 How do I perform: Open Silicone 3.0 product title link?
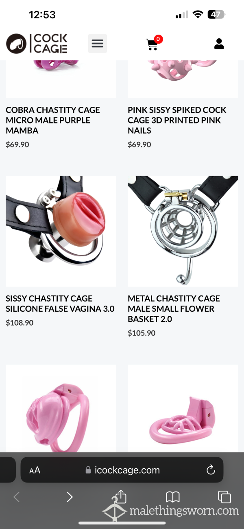click(x=60, y=304)
